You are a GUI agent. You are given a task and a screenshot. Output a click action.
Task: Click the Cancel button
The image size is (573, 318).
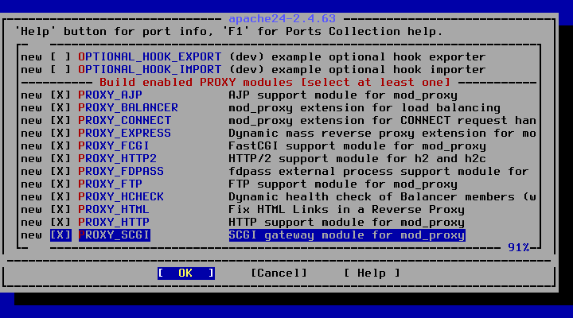pyautogui.click(x=279, y=273)
